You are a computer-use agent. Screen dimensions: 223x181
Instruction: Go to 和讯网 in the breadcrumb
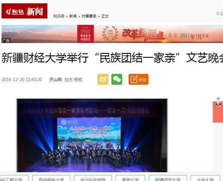(x=59, y=16)
